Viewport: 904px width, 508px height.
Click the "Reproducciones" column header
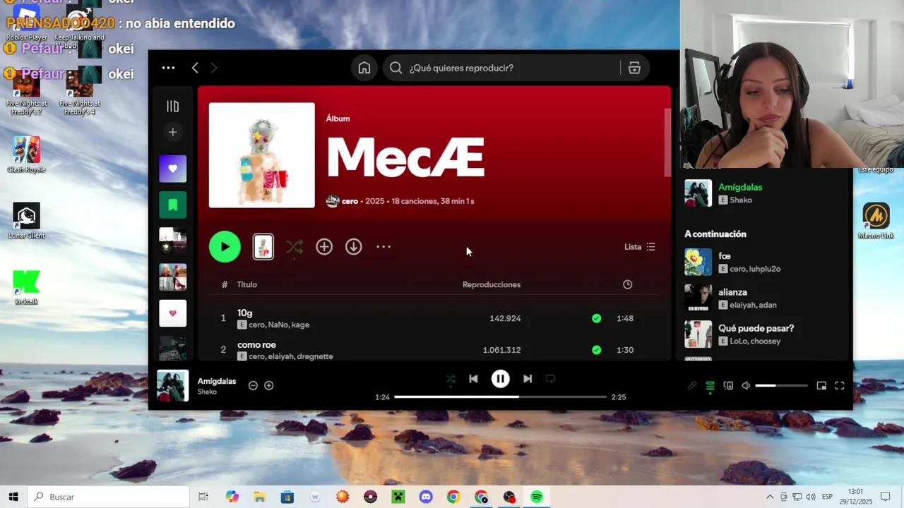coord(492,284)
